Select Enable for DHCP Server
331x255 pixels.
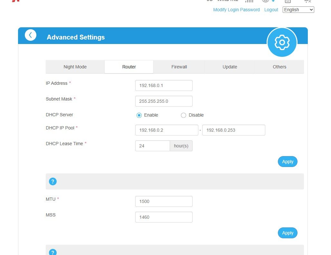tap(139, 115)
